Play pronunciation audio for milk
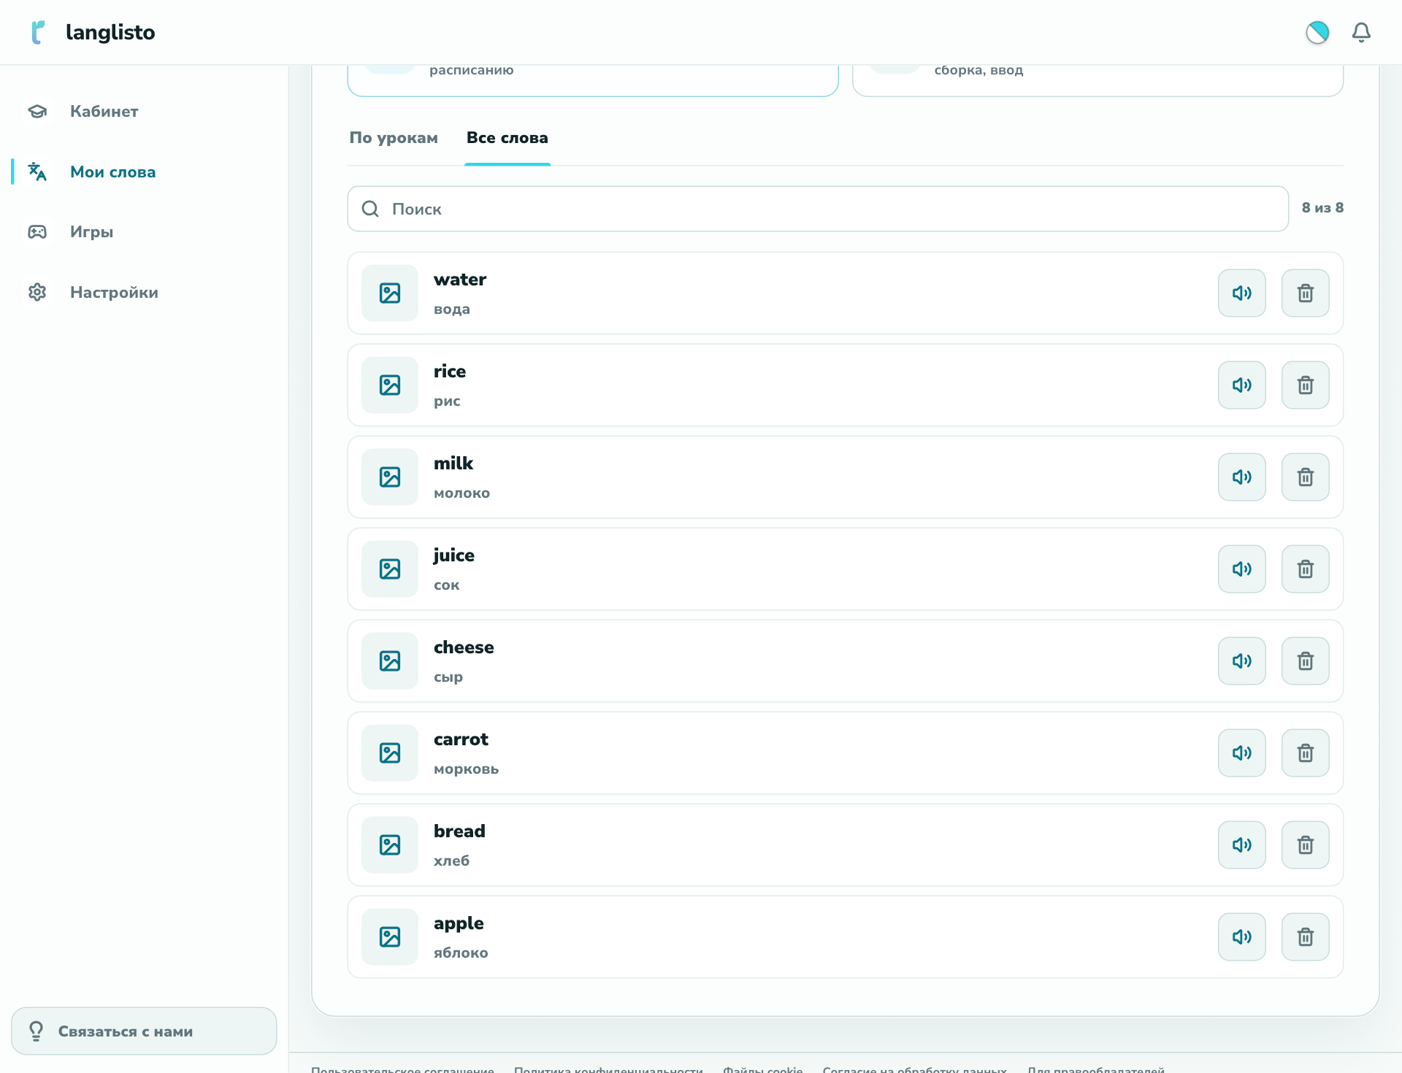 pos(1241,477)
